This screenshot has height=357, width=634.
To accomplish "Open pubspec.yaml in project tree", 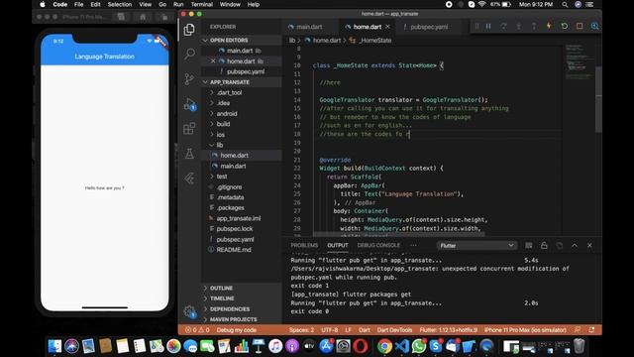I will point(235,239).
